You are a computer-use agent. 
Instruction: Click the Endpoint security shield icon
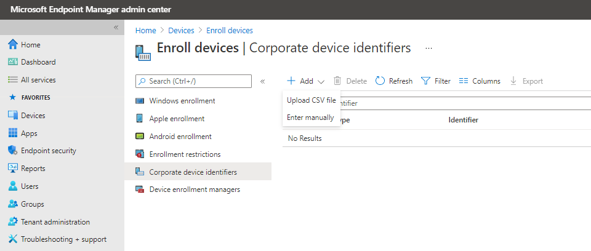[x=13, y=150]
